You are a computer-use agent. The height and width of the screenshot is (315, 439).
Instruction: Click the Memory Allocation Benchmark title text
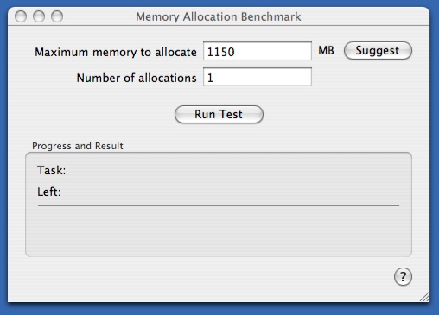point(219,16)
